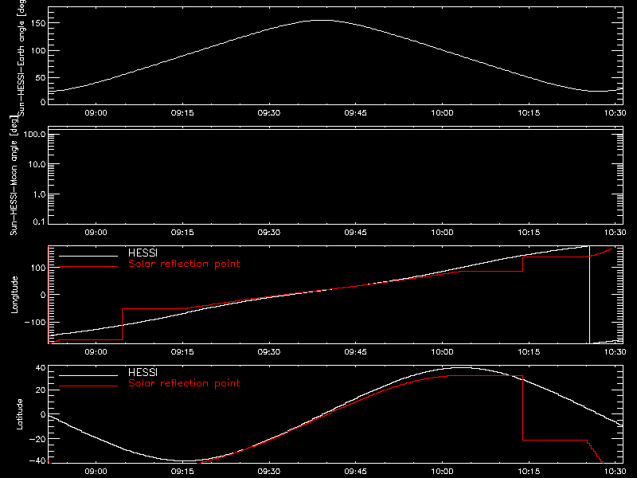Click the 50 tick on Earth angle axis

tap(41, 78)
